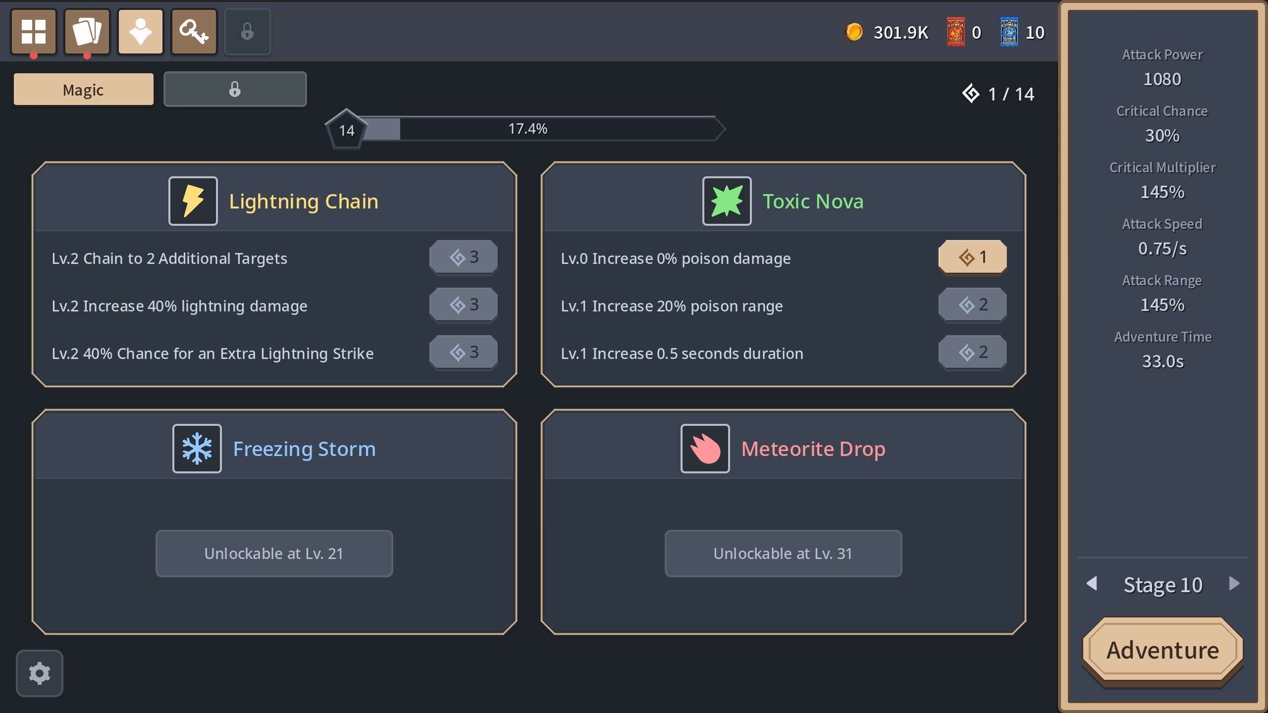Open the grid dashboard icon
Image resolution: width=1268 pixels, height=713 pixels.
(34, 32)
